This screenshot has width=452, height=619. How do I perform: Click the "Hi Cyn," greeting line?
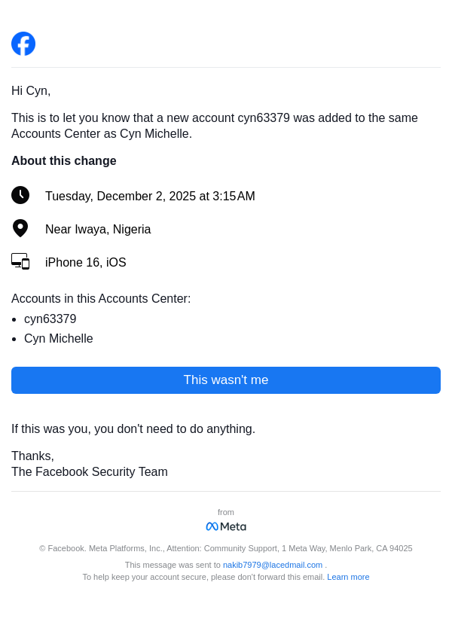click(31, 90)
